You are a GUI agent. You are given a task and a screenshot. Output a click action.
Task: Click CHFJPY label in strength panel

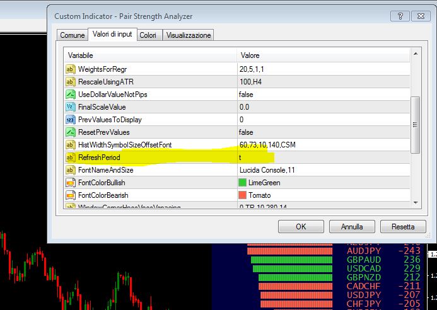pyautogui.click(x=364, y=304)
